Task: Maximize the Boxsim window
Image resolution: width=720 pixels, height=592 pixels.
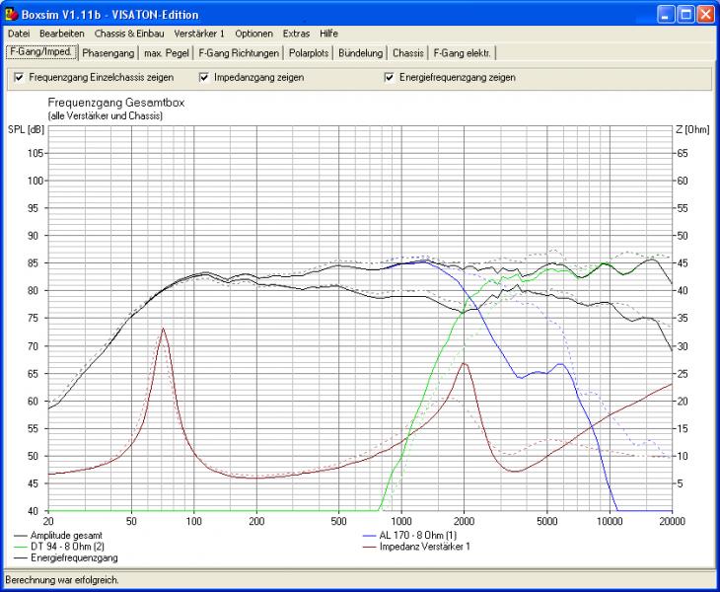Action: (x=686, y=14)
